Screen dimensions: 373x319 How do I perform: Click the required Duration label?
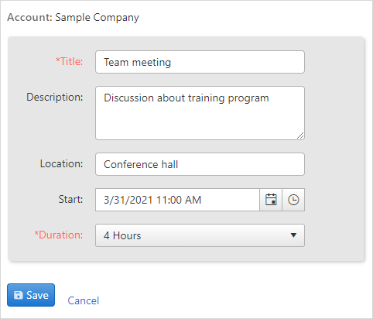(x=59, y=235)
